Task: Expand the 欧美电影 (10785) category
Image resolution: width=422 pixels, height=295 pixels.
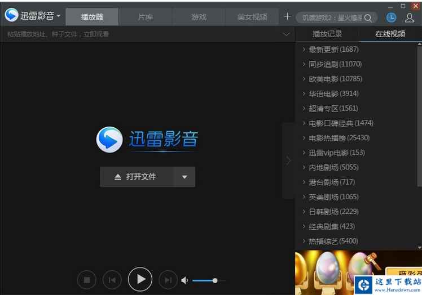Action: [x=332, y=79]
